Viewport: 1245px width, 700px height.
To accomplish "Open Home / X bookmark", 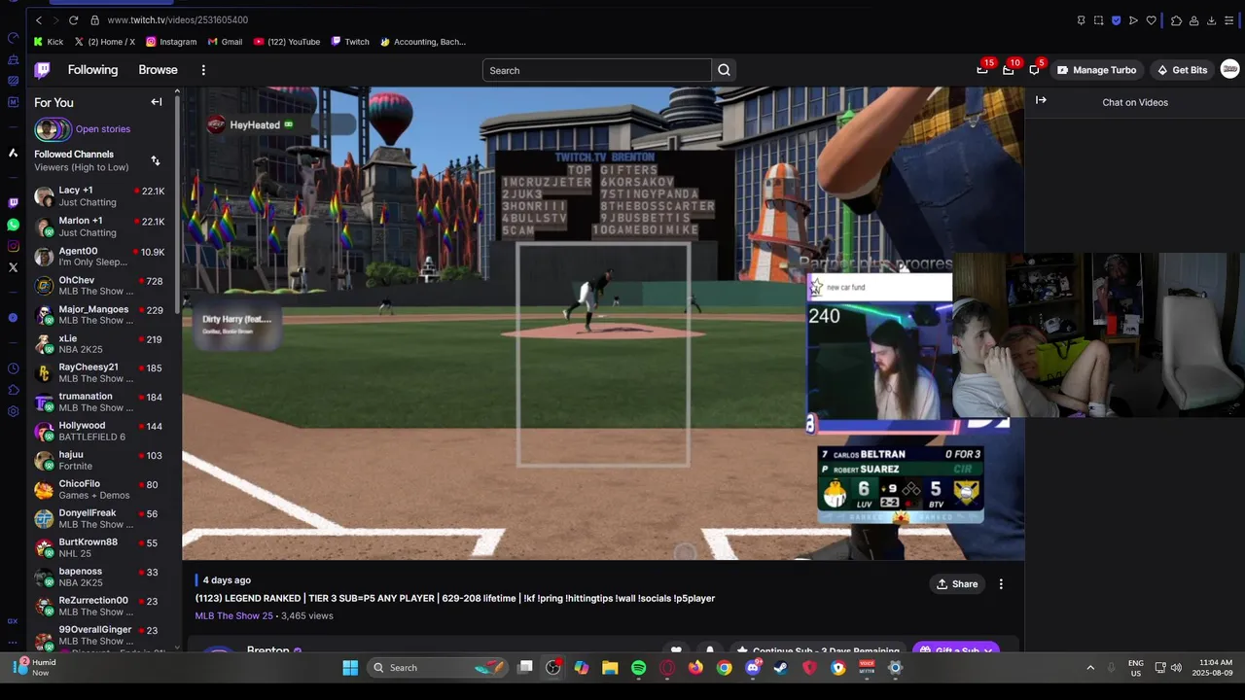I will coord(104,42).
